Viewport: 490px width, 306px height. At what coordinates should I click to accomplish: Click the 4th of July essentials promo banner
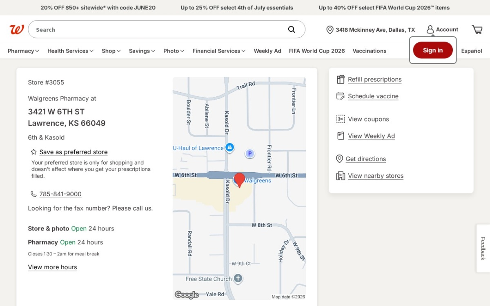coord(237,8)
